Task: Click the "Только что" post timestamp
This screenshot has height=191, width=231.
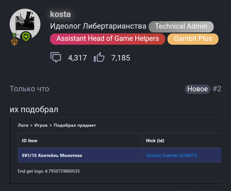Action: coord(30,89)
